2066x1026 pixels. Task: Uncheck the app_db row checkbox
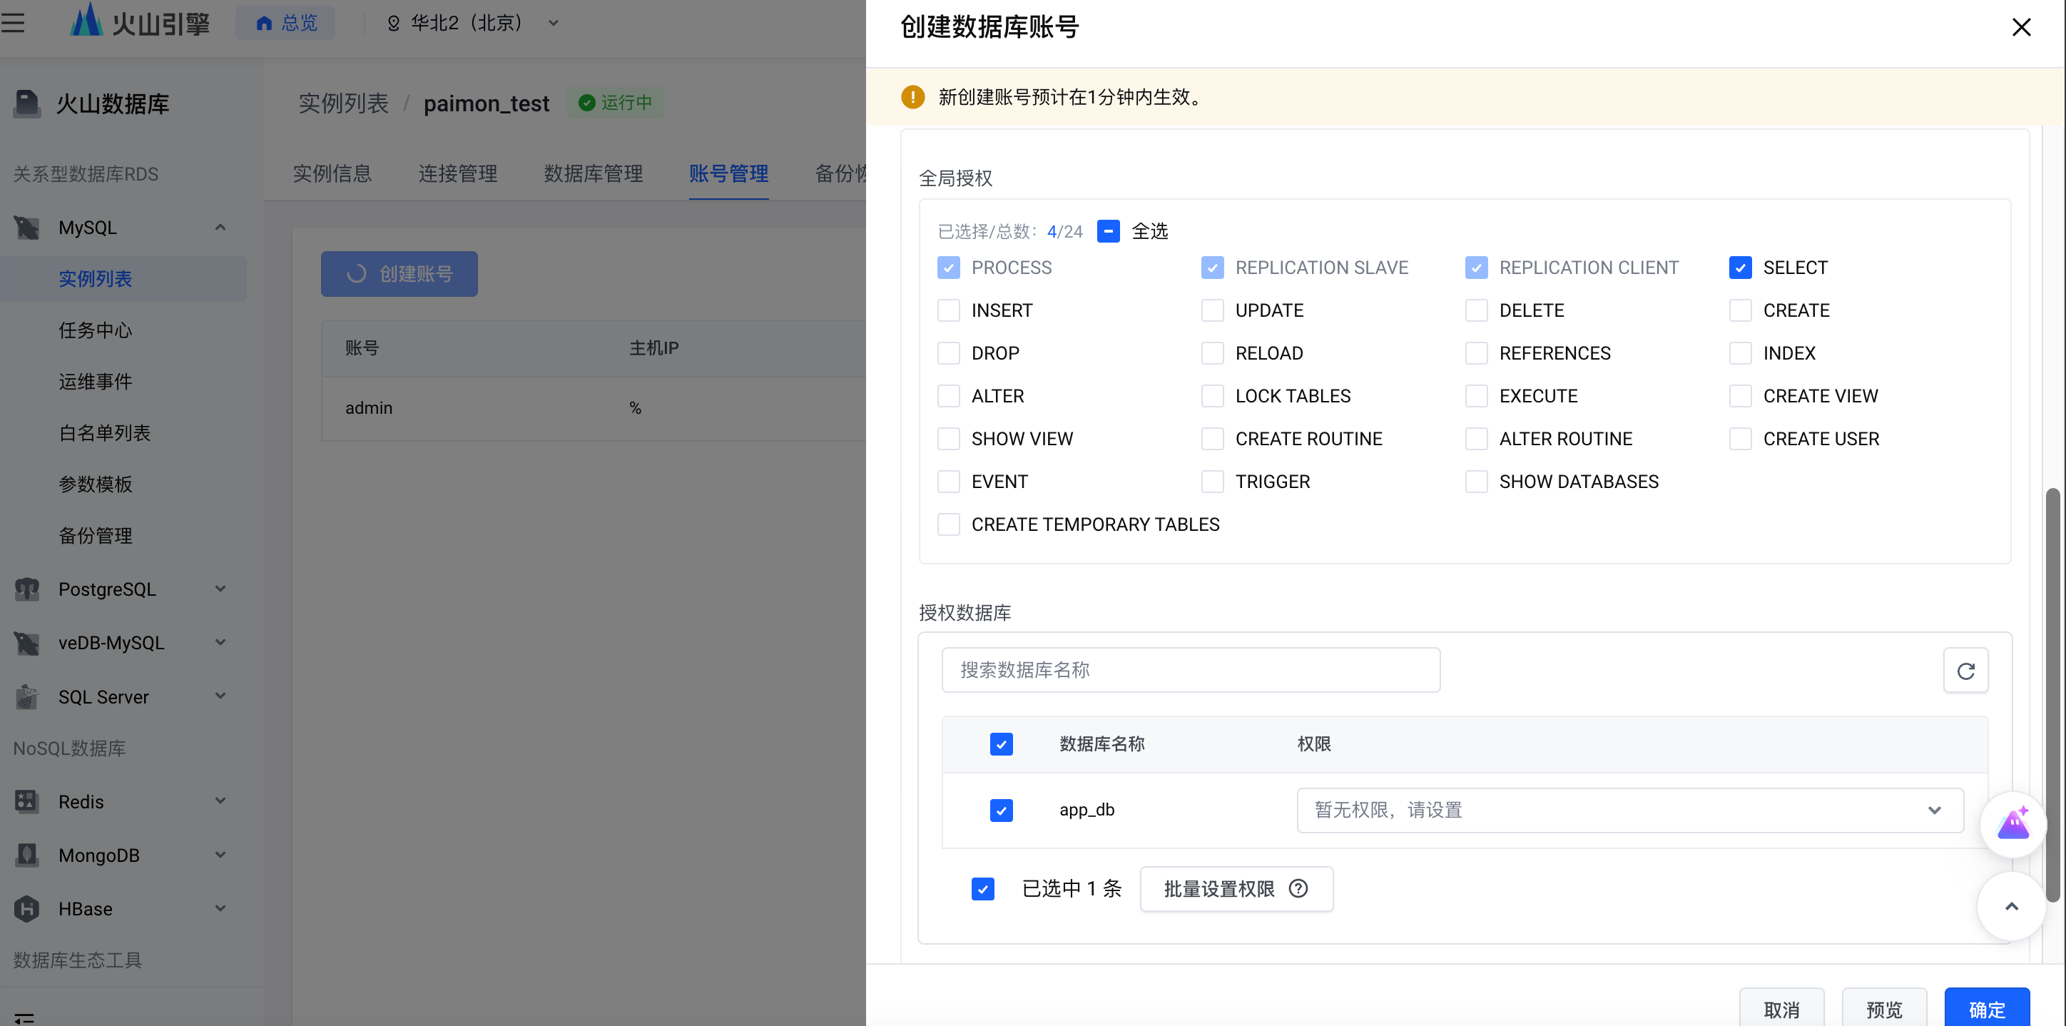1001,811
